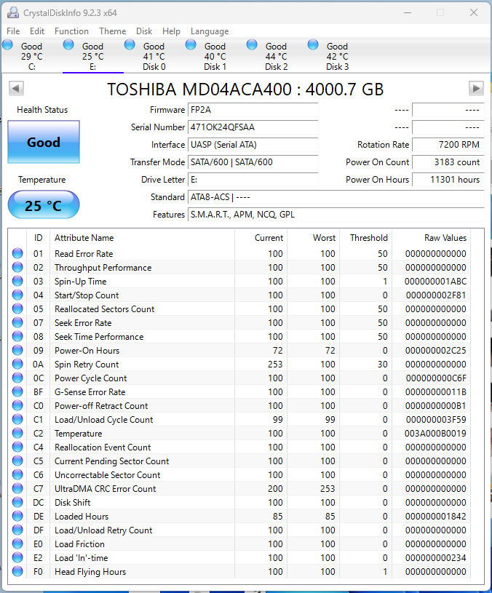Viewport: 492px width, 593px height.
Task: Click status orb for Load/Unload Cycle Count
Action: coord(17,419)
